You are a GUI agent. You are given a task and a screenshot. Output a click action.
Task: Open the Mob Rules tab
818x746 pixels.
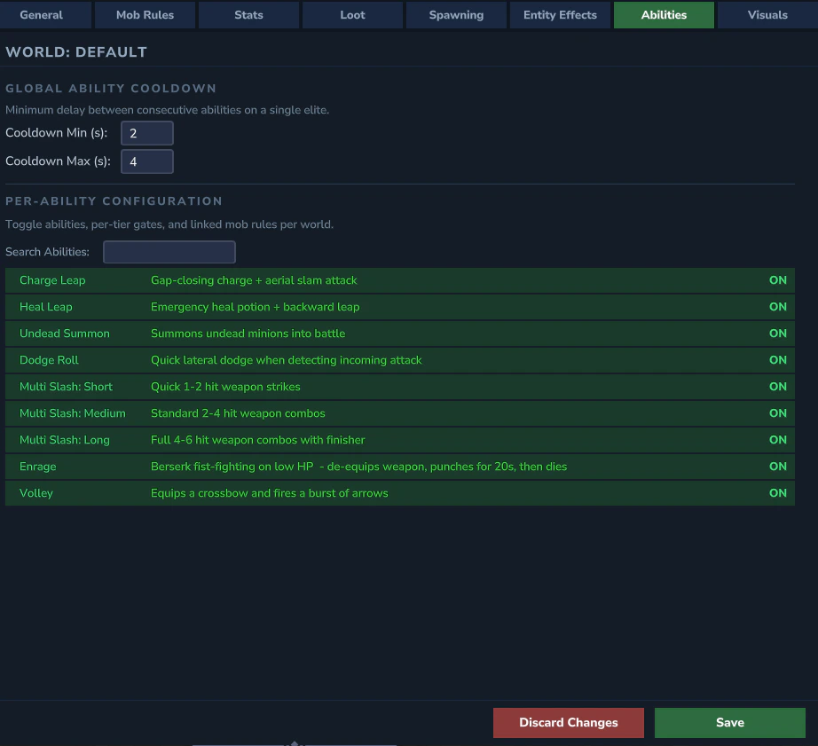(145, 15)
